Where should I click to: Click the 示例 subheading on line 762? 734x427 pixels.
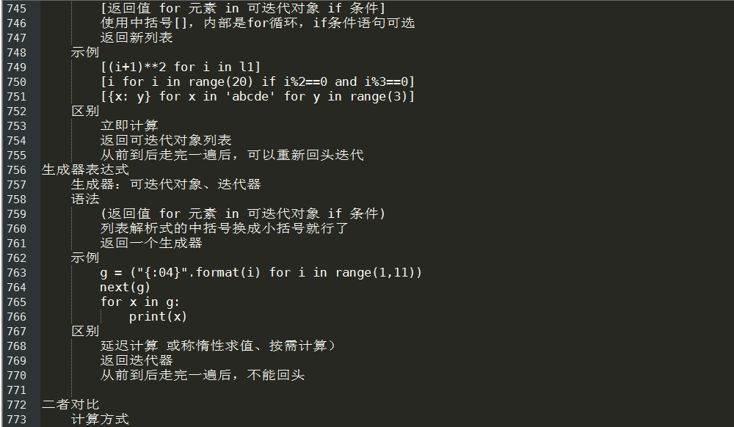click(85, 258)
